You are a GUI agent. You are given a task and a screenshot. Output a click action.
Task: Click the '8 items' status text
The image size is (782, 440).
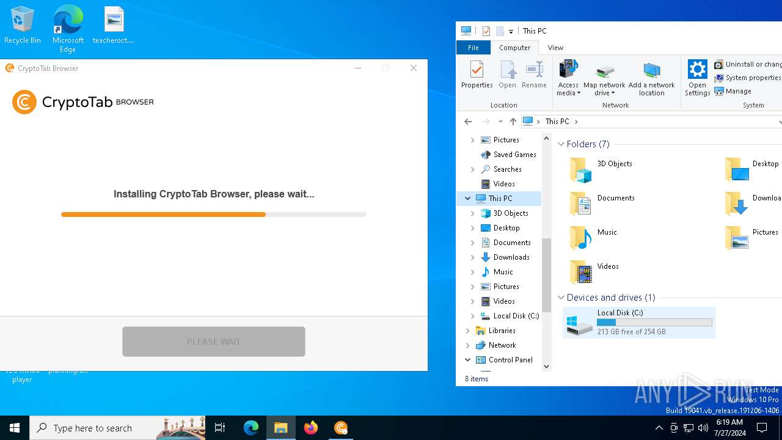477,379
